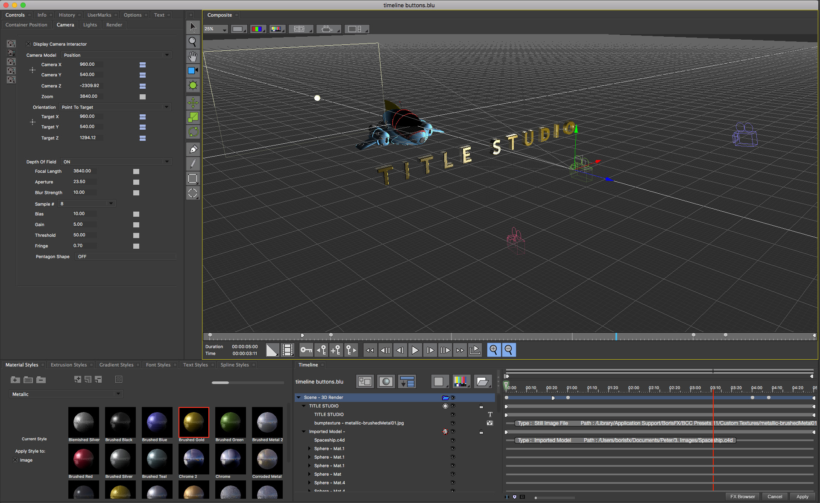Hide the Spaceship.c4d track
Viewport: 820px width, 503px height.
pos(453,440)
